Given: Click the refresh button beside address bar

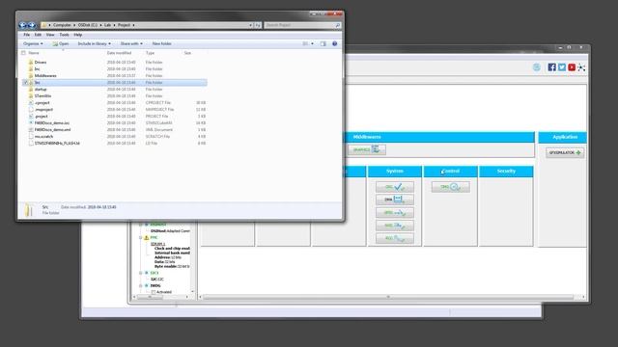Looking at the screenshot, I should pos(258,25).
